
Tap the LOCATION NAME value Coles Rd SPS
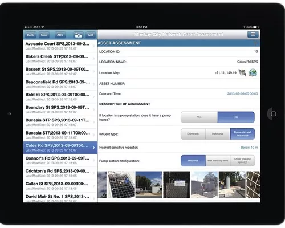247,62
